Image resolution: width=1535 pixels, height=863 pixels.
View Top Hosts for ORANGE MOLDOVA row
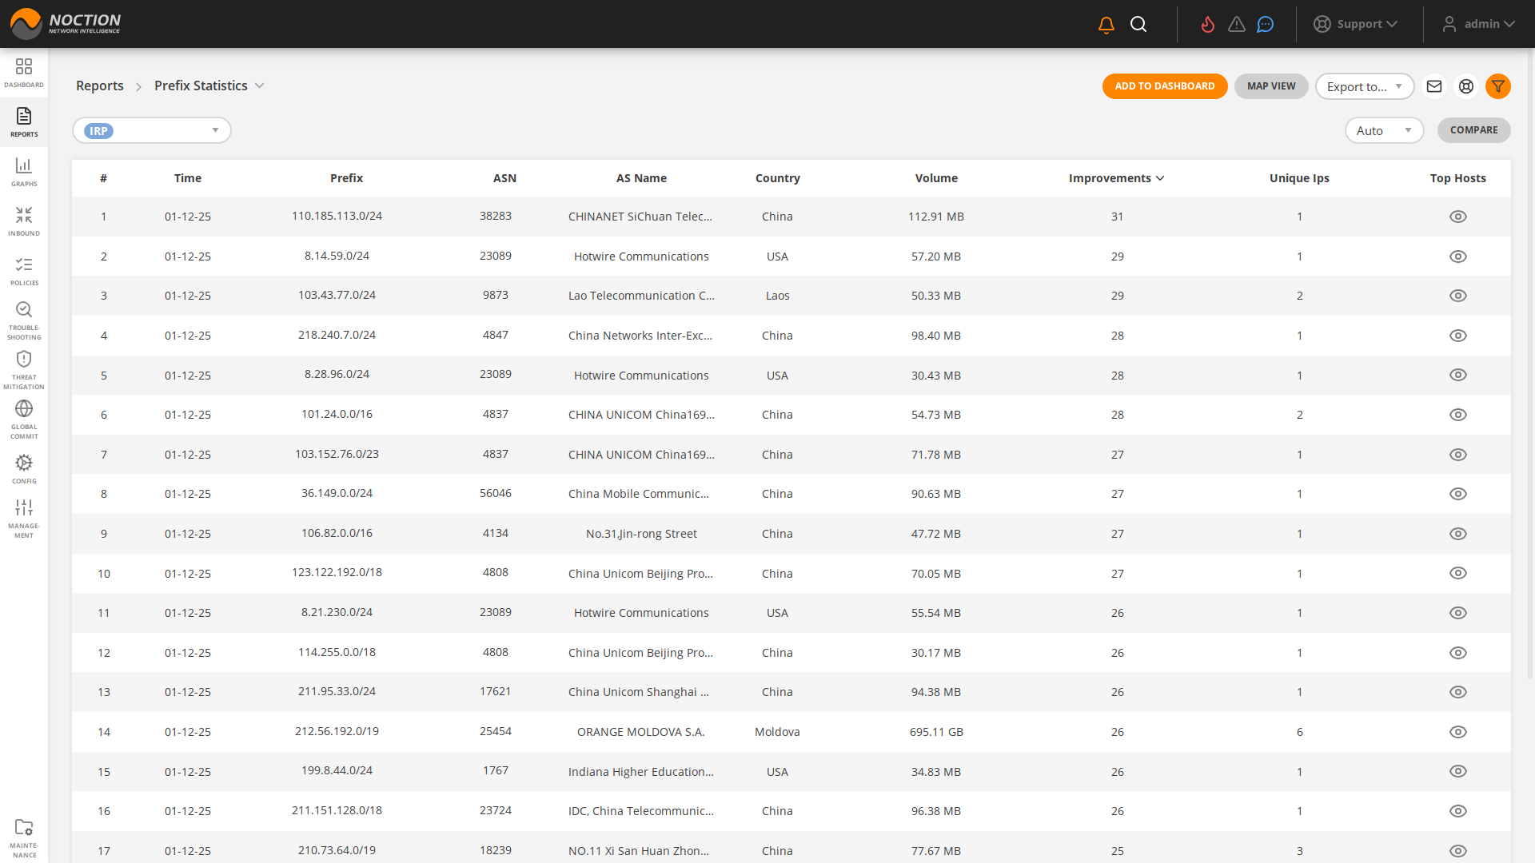[x=1458, y=731]
